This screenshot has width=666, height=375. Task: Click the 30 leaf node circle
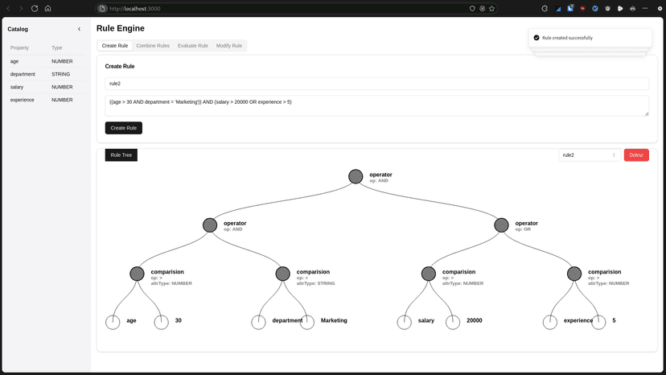pyautogui.click(x=162, y=322)
